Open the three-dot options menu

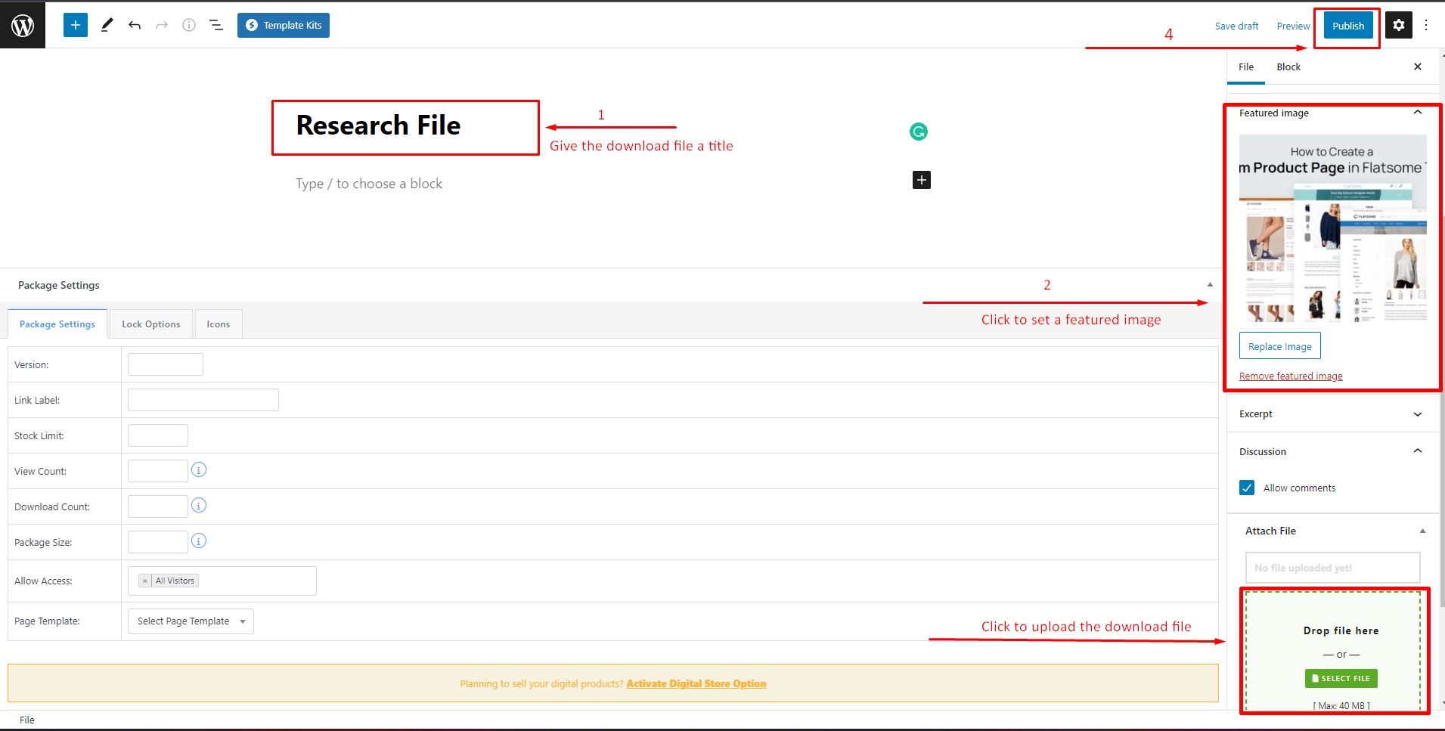tap(1426, 25)
